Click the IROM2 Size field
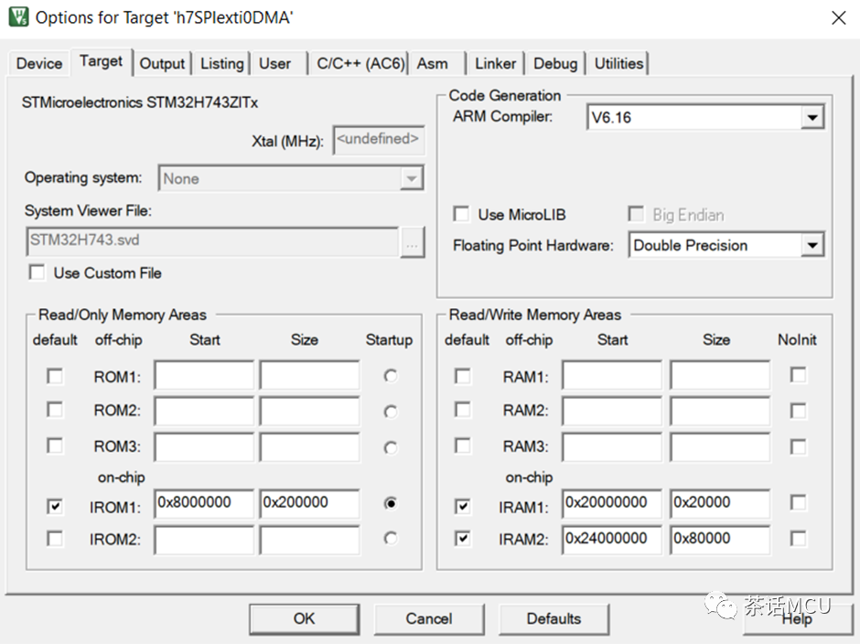 [x=309, y=540]
